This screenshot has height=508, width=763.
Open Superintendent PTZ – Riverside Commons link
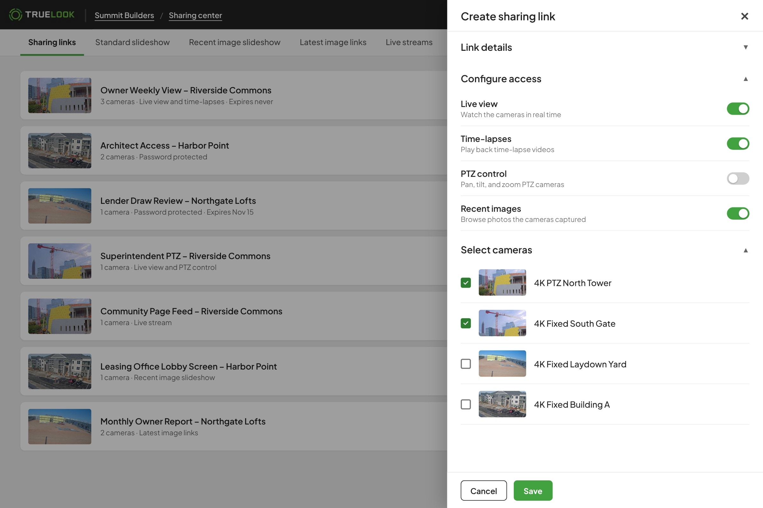pyautogui.click(x=234, y=261)
